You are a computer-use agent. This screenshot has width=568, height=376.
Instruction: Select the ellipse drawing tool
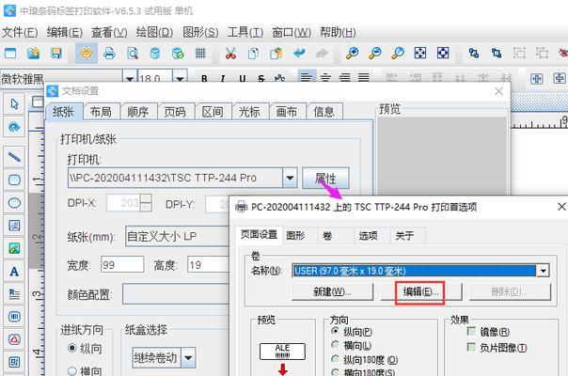point(14,203)
